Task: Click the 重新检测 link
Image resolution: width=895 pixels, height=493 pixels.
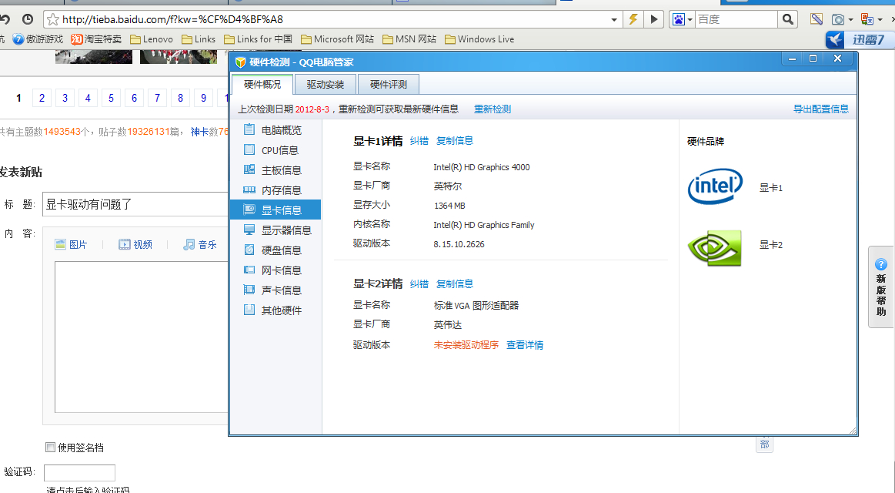Action: [x=493, y=109]
